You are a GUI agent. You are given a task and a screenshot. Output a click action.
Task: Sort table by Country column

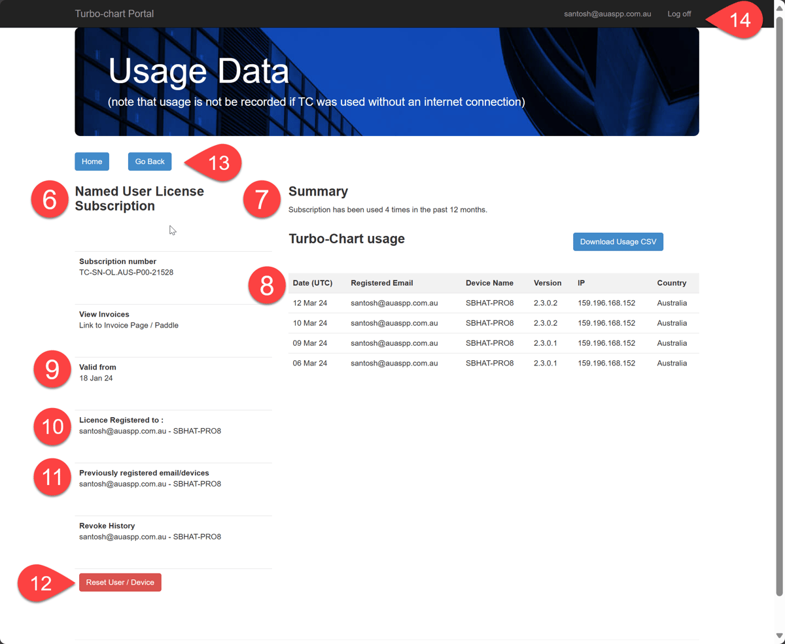(671, 283)
